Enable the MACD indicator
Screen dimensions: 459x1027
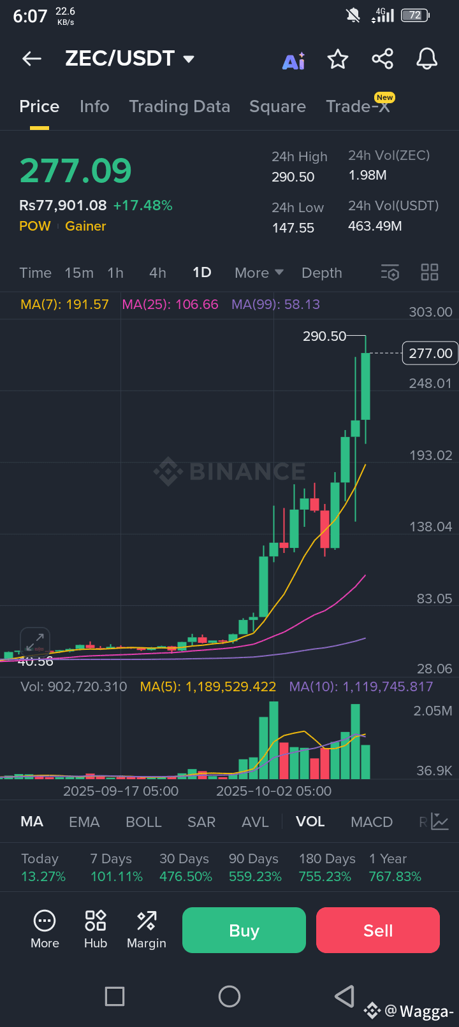pos(372,822)
